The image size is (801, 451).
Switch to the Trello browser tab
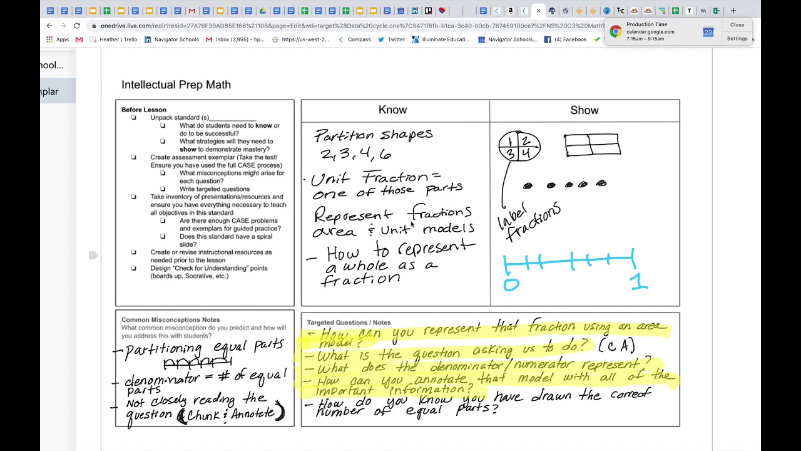coord(428,11)
